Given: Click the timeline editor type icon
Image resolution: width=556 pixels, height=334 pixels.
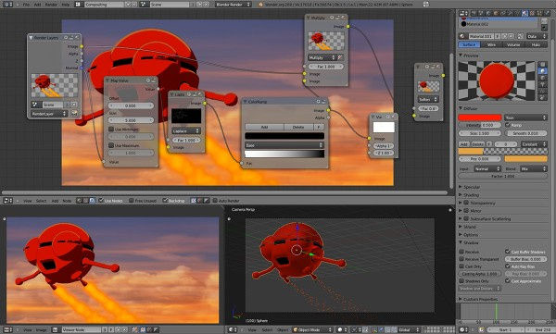Looking at the screenshot, I should pyautogui.click(x=463, y=329).
